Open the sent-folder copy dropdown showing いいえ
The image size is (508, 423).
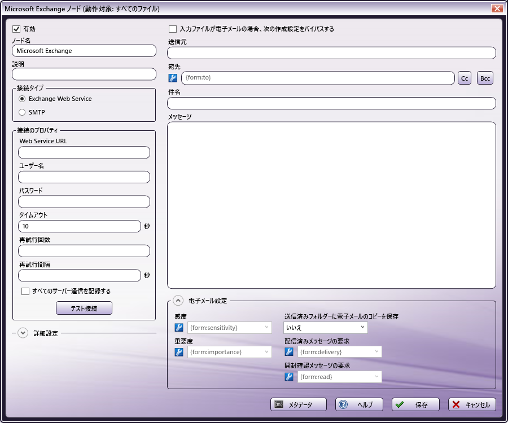point(326,328)
